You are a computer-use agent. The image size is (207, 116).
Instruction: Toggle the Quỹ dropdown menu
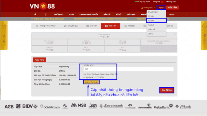161,8
